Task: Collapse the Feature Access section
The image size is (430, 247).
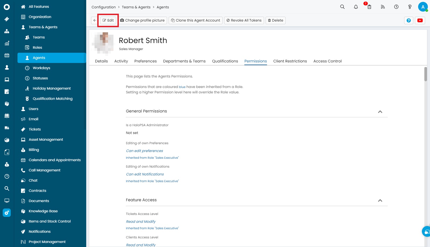Action: click(x=380, y=200)
